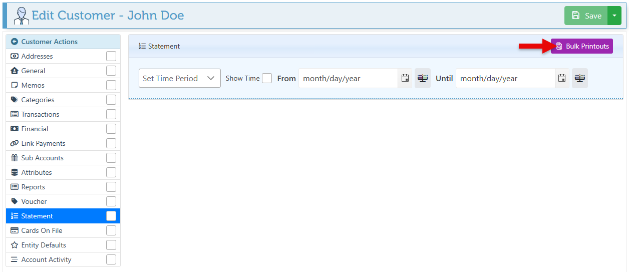Image resolution: width=629 pixels, height=272 pixels.
Task: Enable the Show Time checkbox
Action: coord(267,78)
